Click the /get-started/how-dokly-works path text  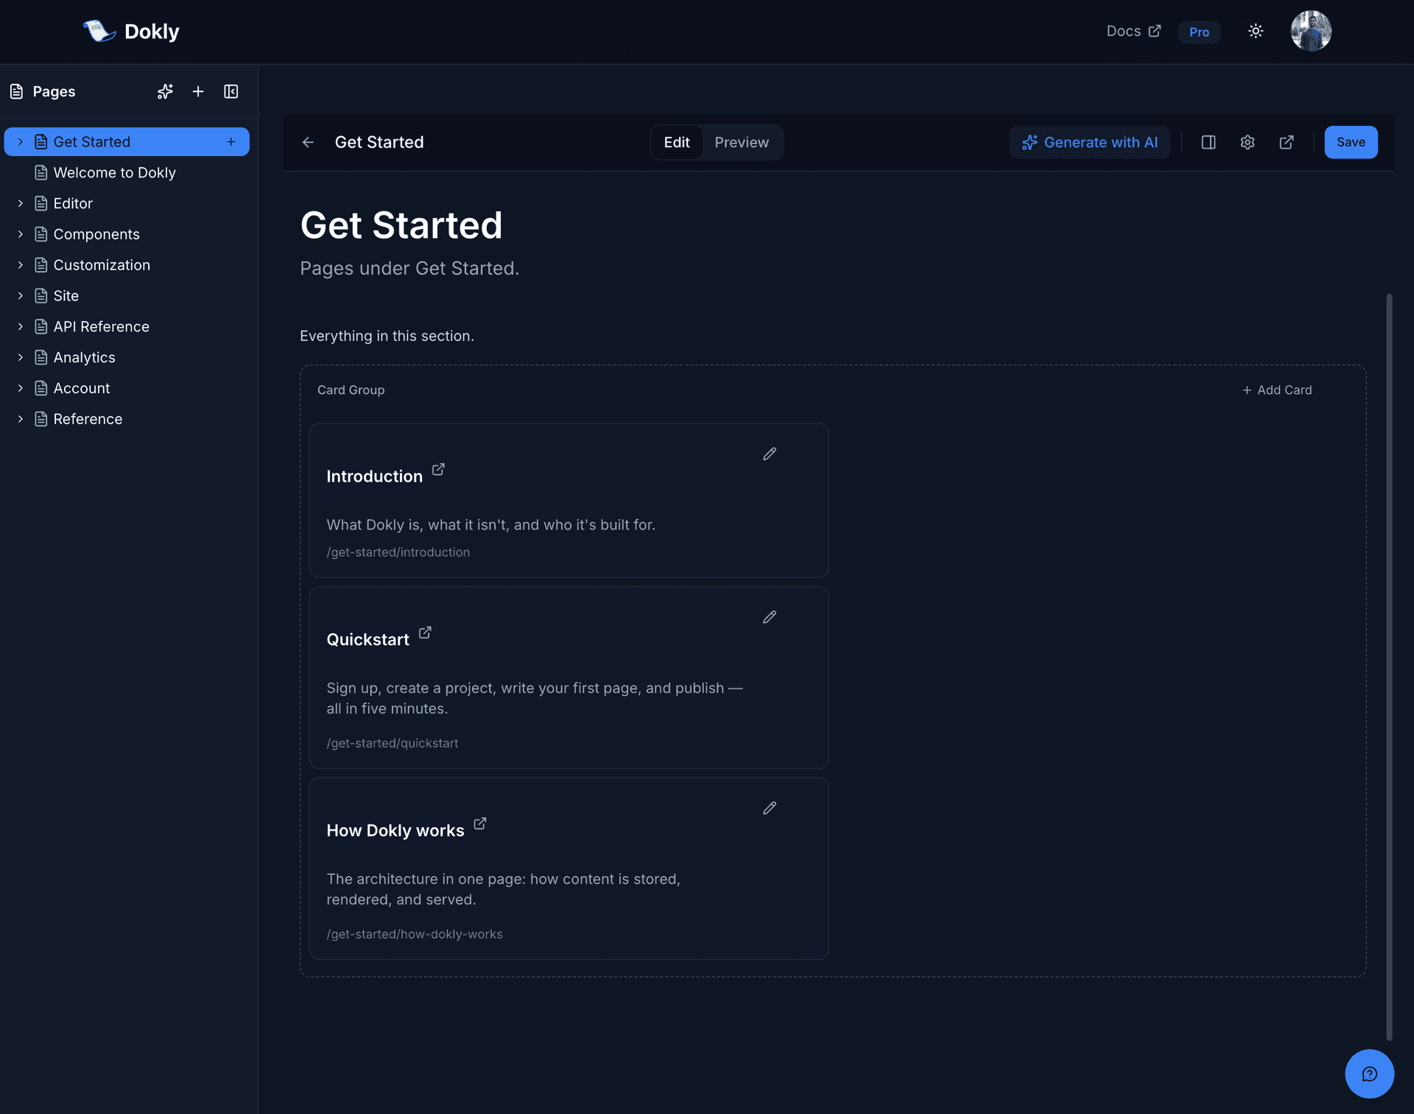coord(415,934)
